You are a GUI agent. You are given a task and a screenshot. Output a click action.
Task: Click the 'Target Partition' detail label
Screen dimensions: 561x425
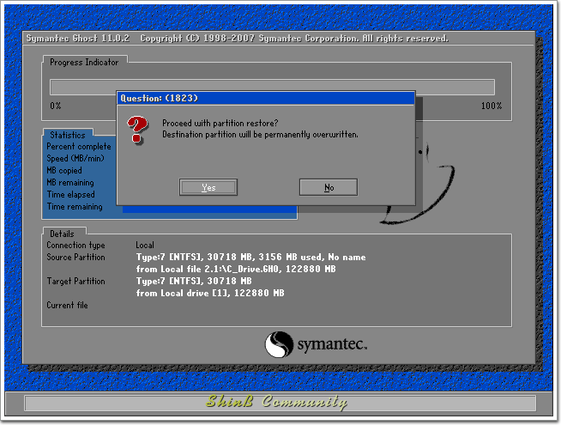(75, 281)
